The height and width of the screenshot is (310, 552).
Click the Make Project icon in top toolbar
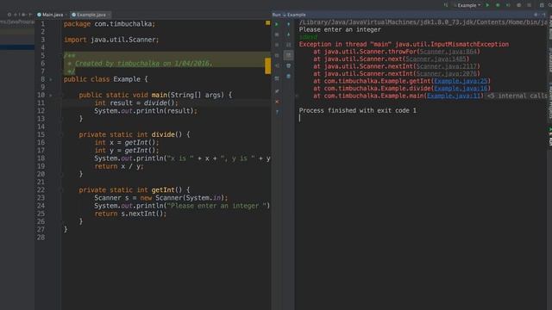click(x=446, y=5)
